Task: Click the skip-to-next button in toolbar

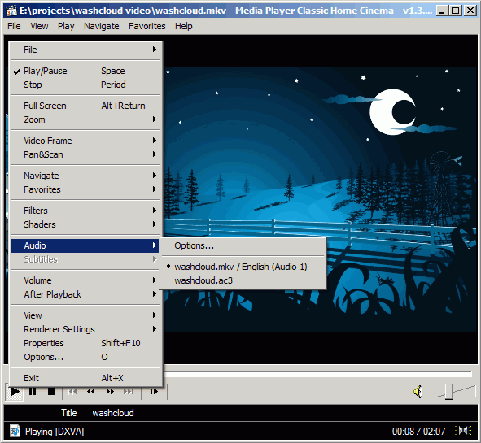Action: click(x=129, y=392)
